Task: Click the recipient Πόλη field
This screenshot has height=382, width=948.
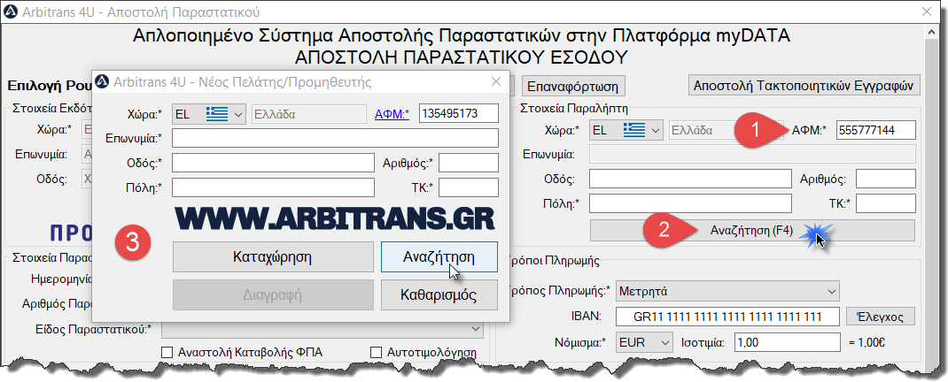Action: (690, 203)
